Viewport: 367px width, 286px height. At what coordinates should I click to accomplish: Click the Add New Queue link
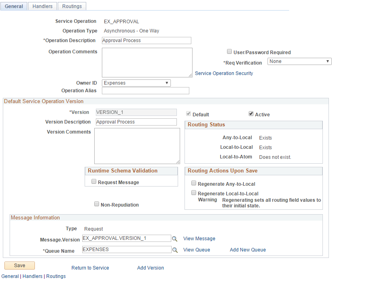247,250
